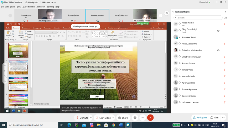Click muted mic icon for Anton Koshel

[x=224, y=24]
